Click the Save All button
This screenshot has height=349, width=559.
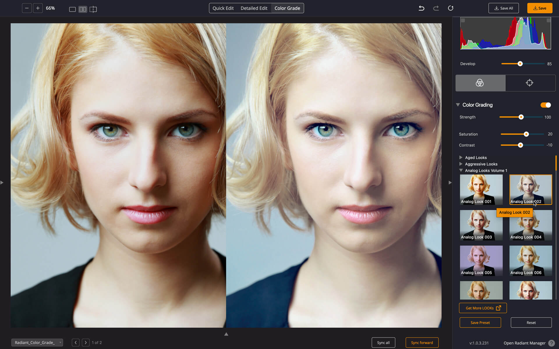pyautogui.click(x=503, y=8)
